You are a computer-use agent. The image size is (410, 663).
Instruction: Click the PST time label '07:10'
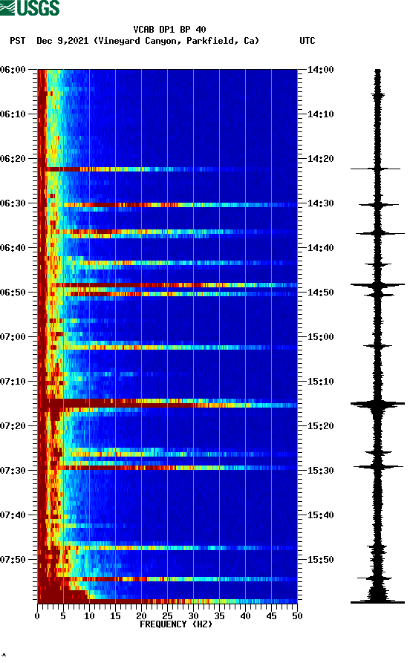[13, 382]
